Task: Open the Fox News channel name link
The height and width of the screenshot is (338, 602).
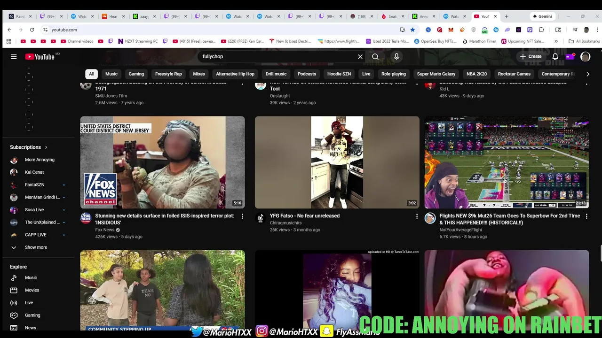Action: tap(105, 230)
